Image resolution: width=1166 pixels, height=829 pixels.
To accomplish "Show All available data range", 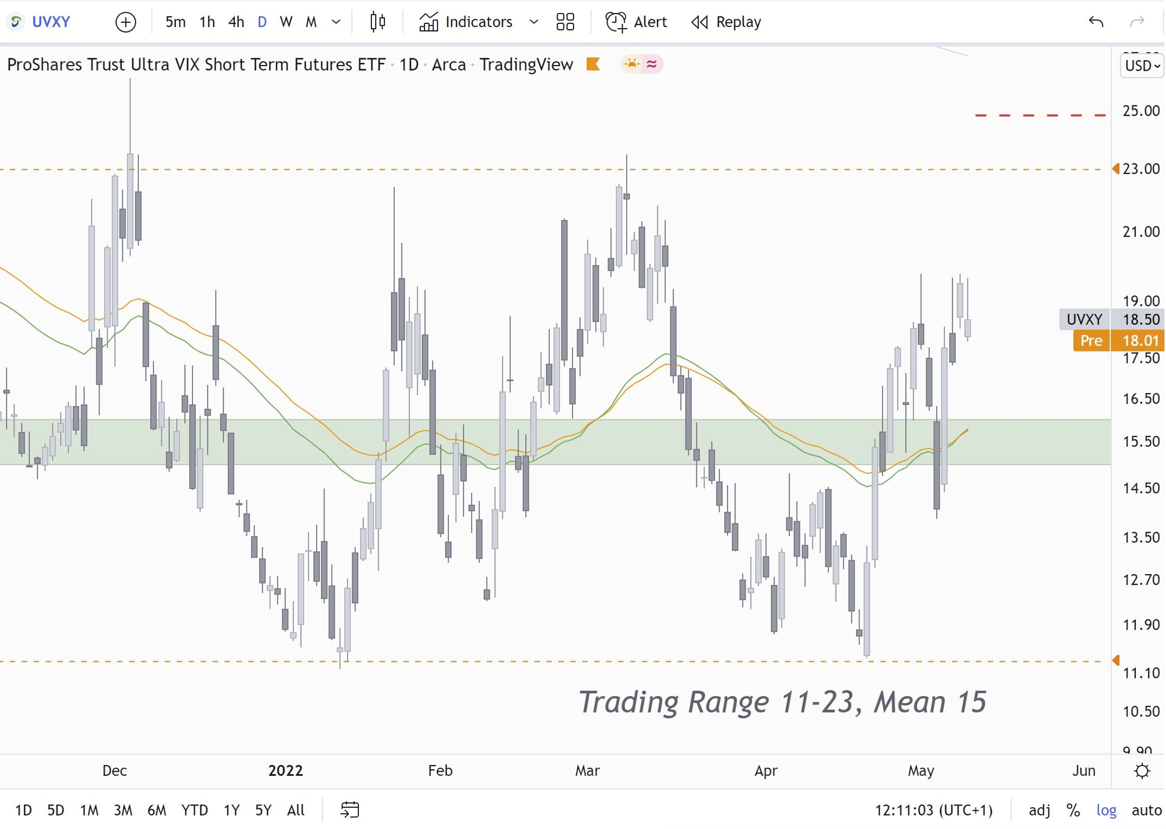I will (x=295, y=810).
